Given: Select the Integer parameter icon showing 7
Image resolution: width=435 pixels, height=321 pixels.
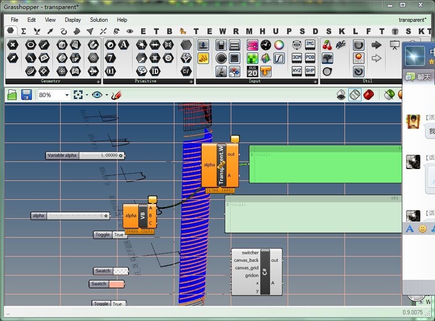Looking at the screenshot, I should point(110,58).
